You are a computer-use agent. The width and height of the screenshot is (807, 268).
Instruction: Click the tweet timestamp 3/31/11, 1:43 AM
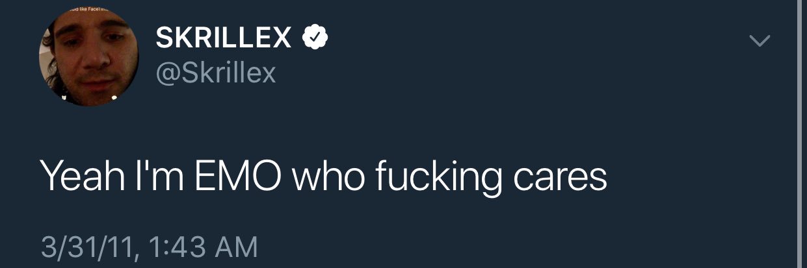click(x=149, y=247)
